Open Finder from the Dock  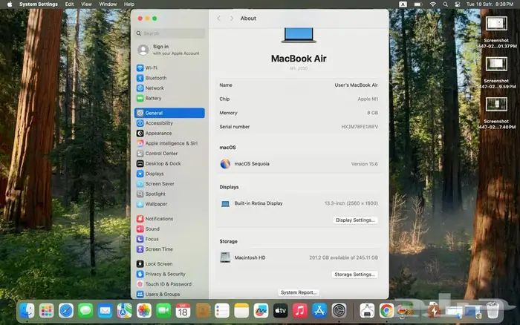(27, 311)
